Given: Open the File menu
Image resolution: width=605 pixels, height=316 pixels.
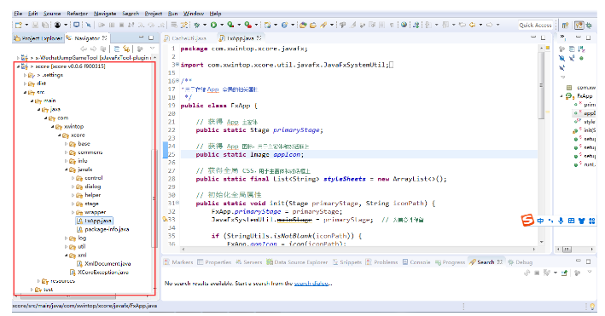Looking at the screenshot, I should coord(18,14).
